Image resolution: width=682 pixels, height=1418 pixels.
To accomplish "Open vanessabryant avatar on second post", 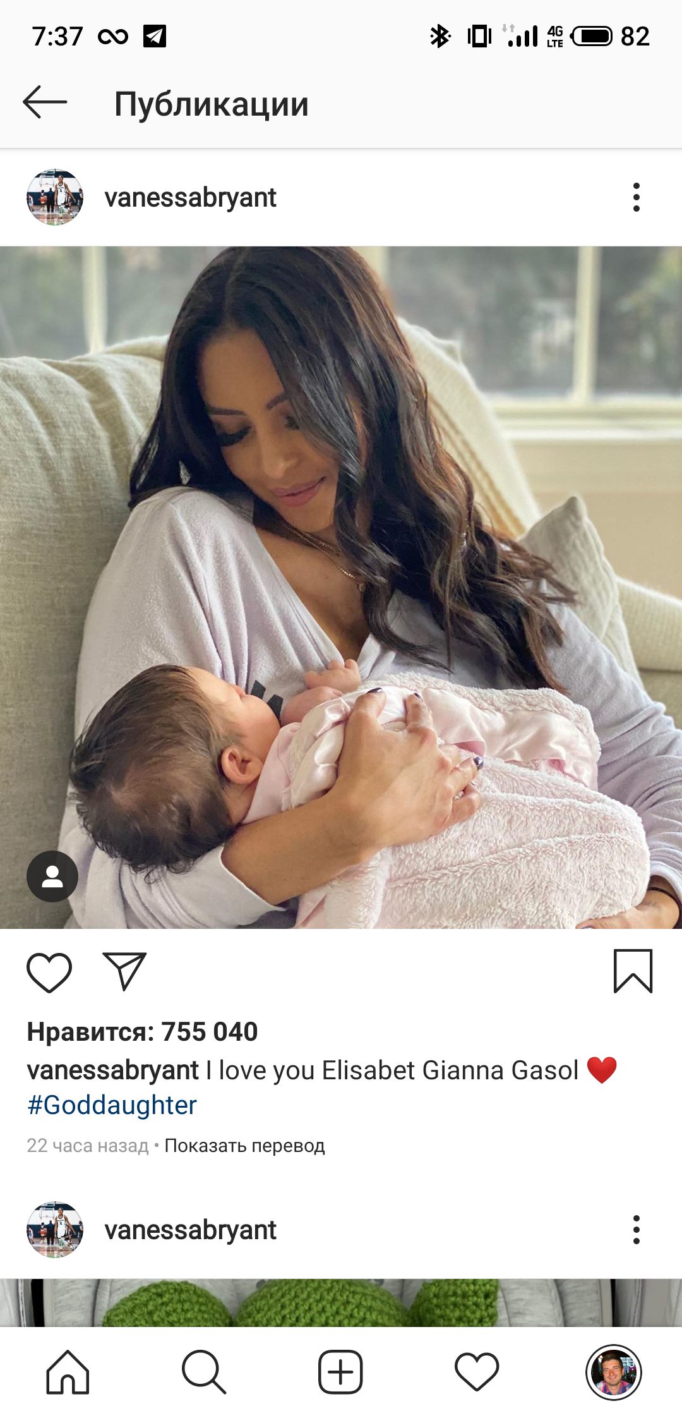I will (55, 1230).
